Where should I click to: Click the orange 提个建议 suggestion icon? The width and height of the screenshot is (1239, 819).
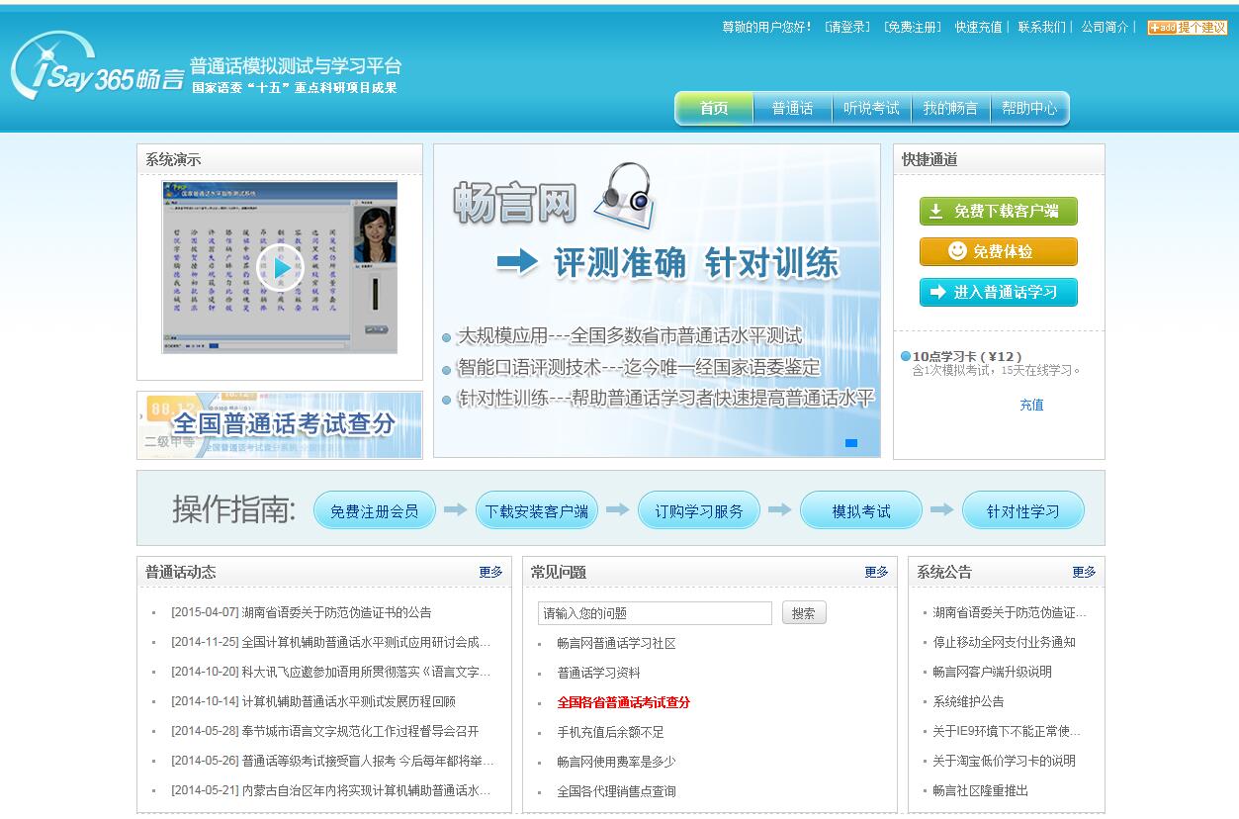[1187, 28]
